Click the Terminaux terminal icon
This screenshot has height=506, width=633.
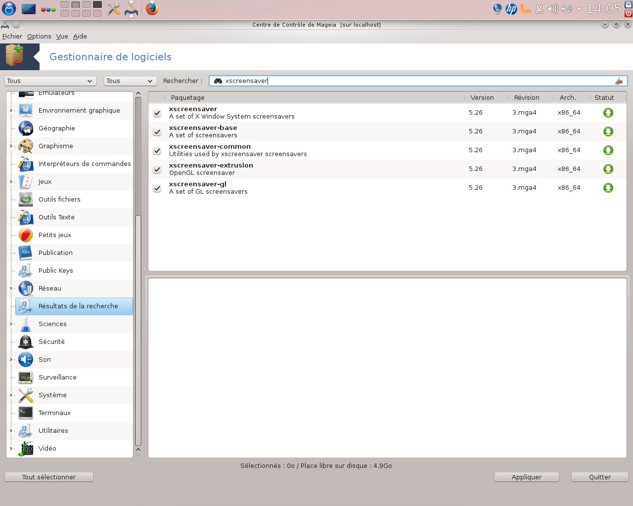pos(26,413)
